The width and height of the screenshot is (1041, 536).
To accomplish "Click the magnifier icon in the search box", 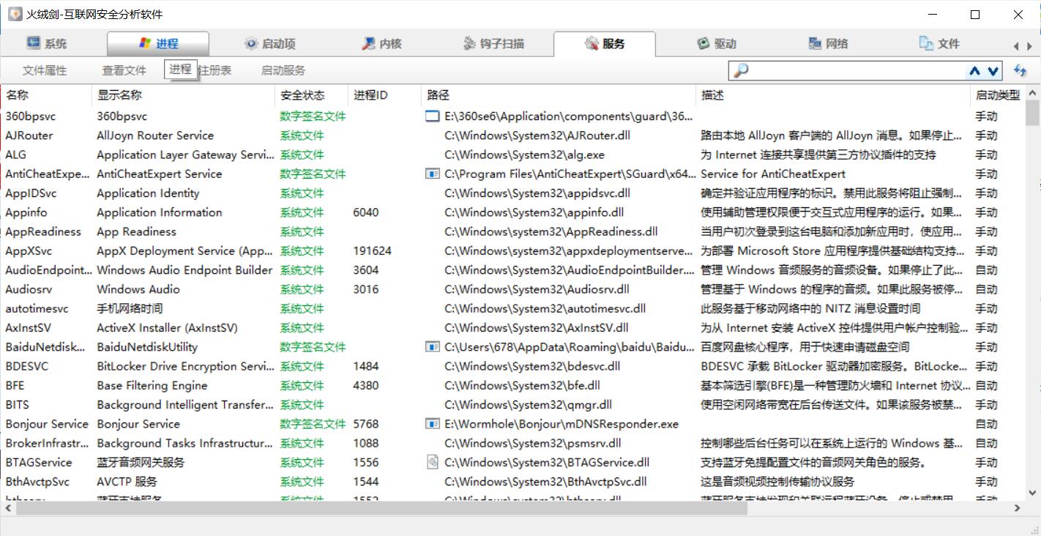I will [x=741, y=70].
